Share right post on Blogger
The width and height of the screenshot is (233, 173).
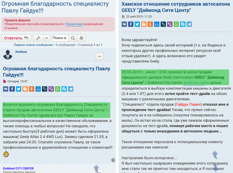pyautogui.click(x=144, y=24)
